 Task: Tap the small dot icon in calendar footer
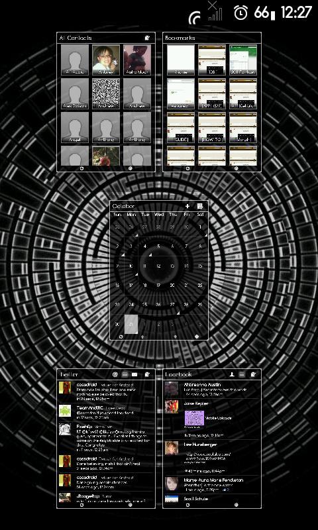tap(175, 337)
